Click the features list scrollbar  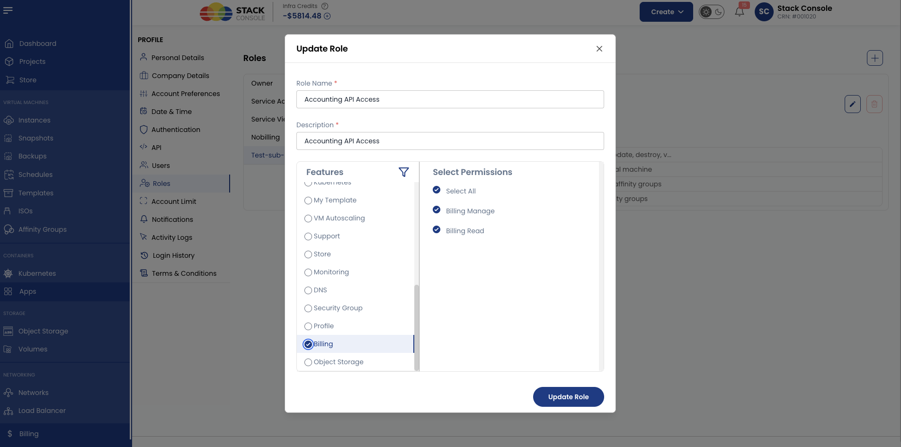(417, 328)
